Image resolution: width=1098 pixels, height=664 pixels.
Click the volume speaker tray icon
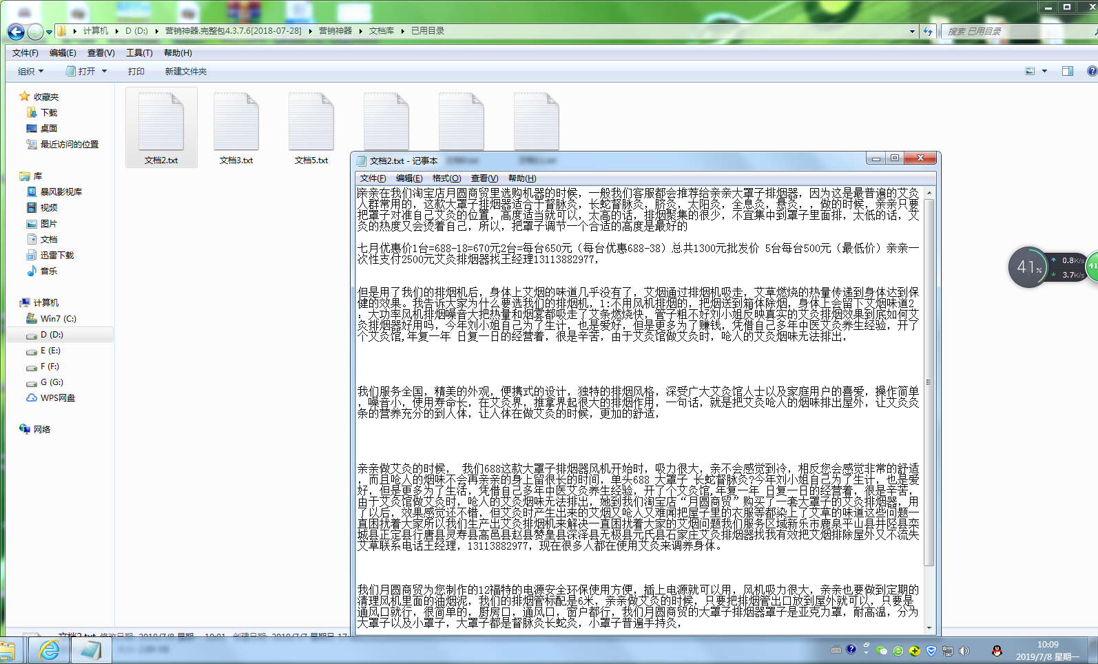pyautogui.click(x=964, y=650)
